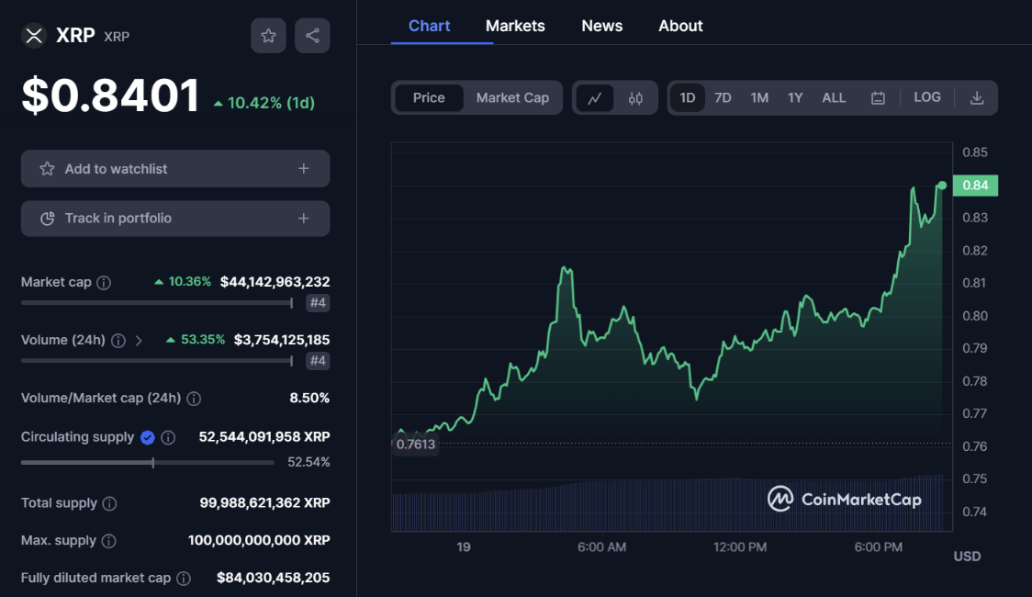The height and width of the screenshot is (597, 1032).
Task: Add XRP to watchlist
Action: tap(175, 168)
